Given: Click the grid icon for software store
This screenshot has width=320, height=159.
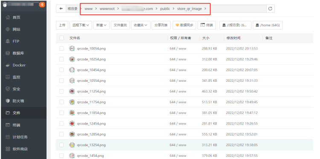Looking at the screenshot, I should tap(8, 149).
